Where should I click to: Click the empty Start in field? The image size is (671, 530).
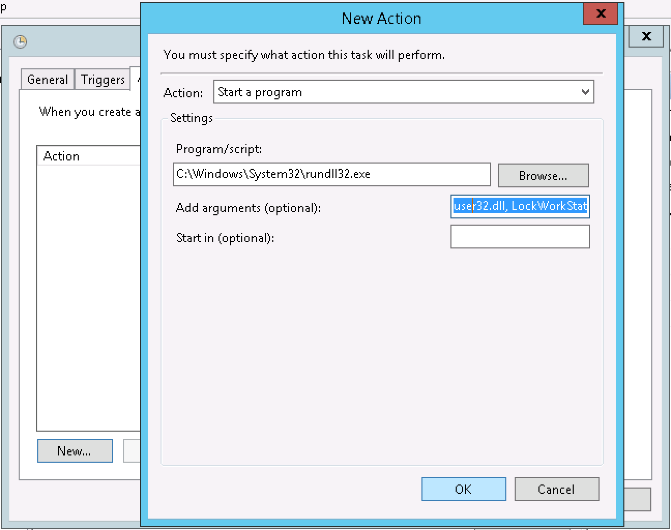pos(520,237)
